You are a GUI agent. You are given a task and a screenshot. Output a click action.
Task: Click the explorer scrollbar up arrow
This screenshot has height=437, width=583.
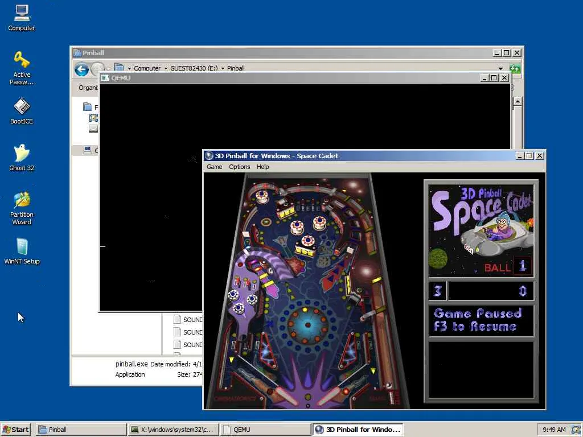click(x=518, y=101)
